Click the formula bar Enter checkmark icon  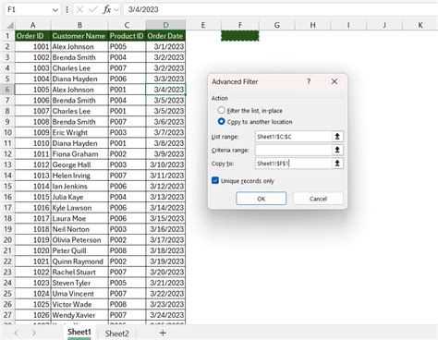(x=92, y=9)
